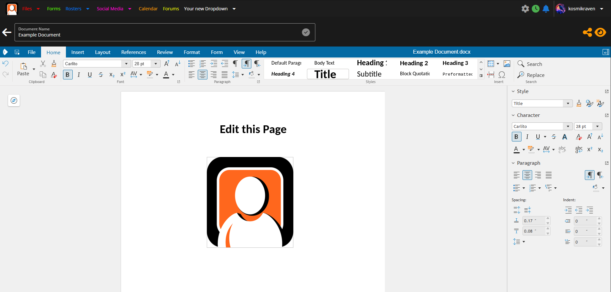Expand the line spacing dropdown
Screen dimensions: 611x292
click(243, 75)
